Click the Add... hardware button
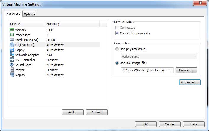This screenshot has height=131, width=209. [x=73, y=112]
